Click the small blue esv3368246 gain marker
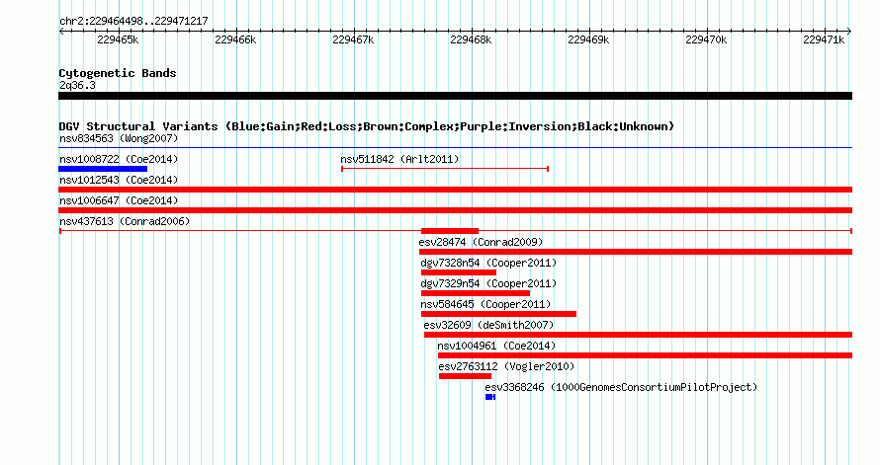Screen dimensions: 880x465 point(490,397)
